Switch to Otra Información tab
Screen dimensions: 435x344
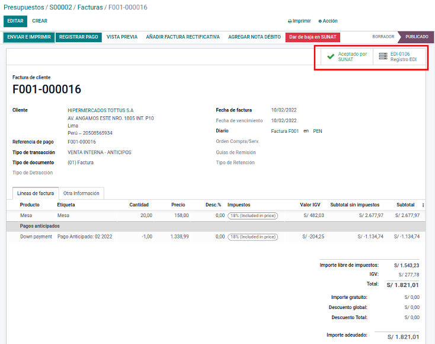coord(81,193)
